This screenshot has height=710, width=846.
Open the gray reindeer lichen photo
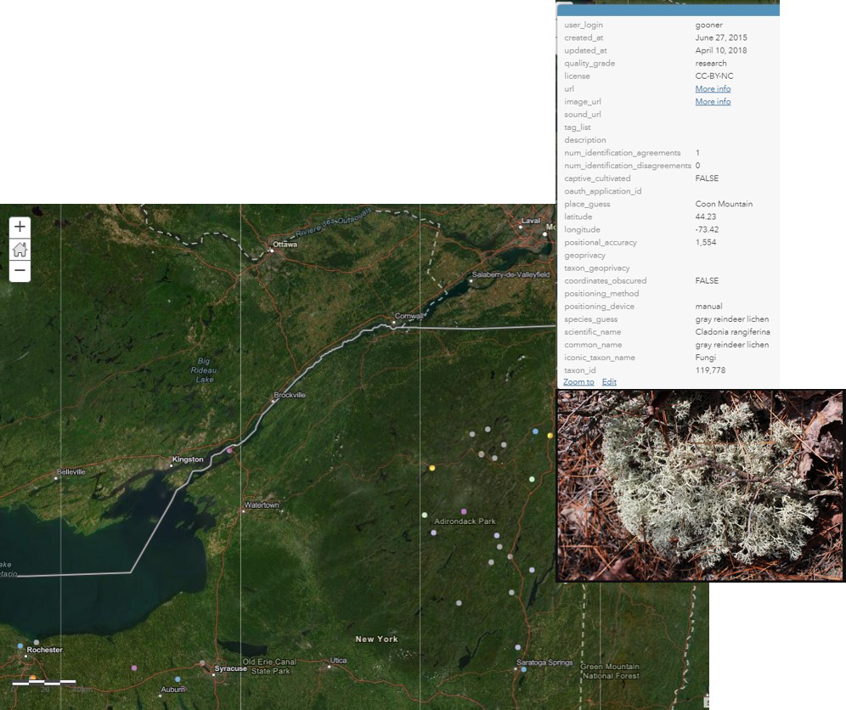pyautogui.click(x=700, y=486)
